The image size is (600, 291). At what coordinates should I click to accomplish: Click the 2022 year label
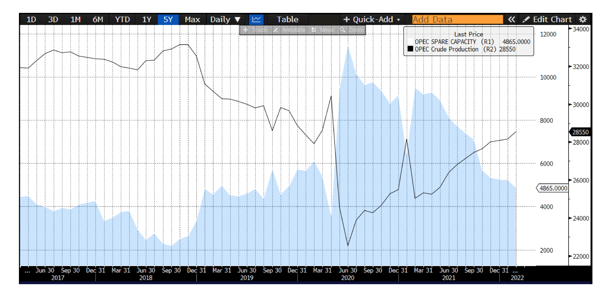pyautogui.click(x=517, y=278)
